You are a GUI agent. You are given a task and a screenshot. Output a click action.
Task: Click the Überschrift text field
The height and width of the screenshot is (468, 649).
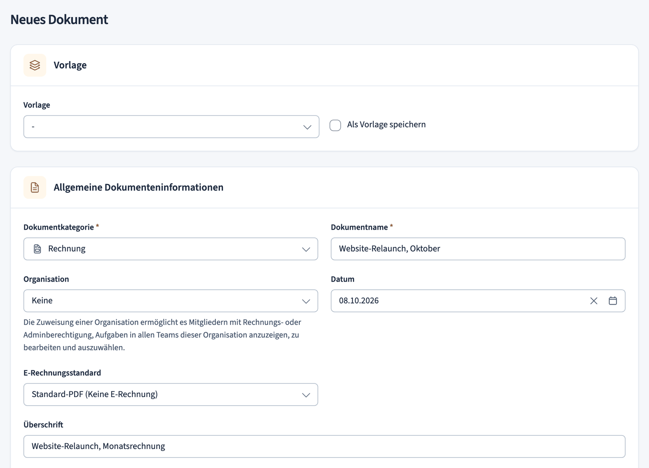tap(324, 447)
